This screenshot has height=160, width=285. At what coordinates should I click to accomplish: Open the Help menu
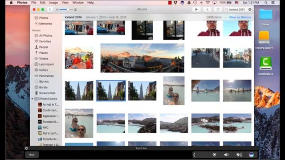[x=90, y=3]
